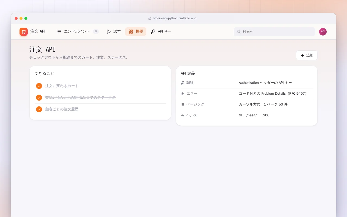Click the 追加 button
347x217 pixels.
[x=307, y=55]
